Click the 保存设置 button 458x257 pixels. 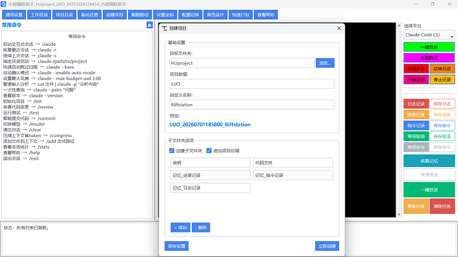pos(177,246)
